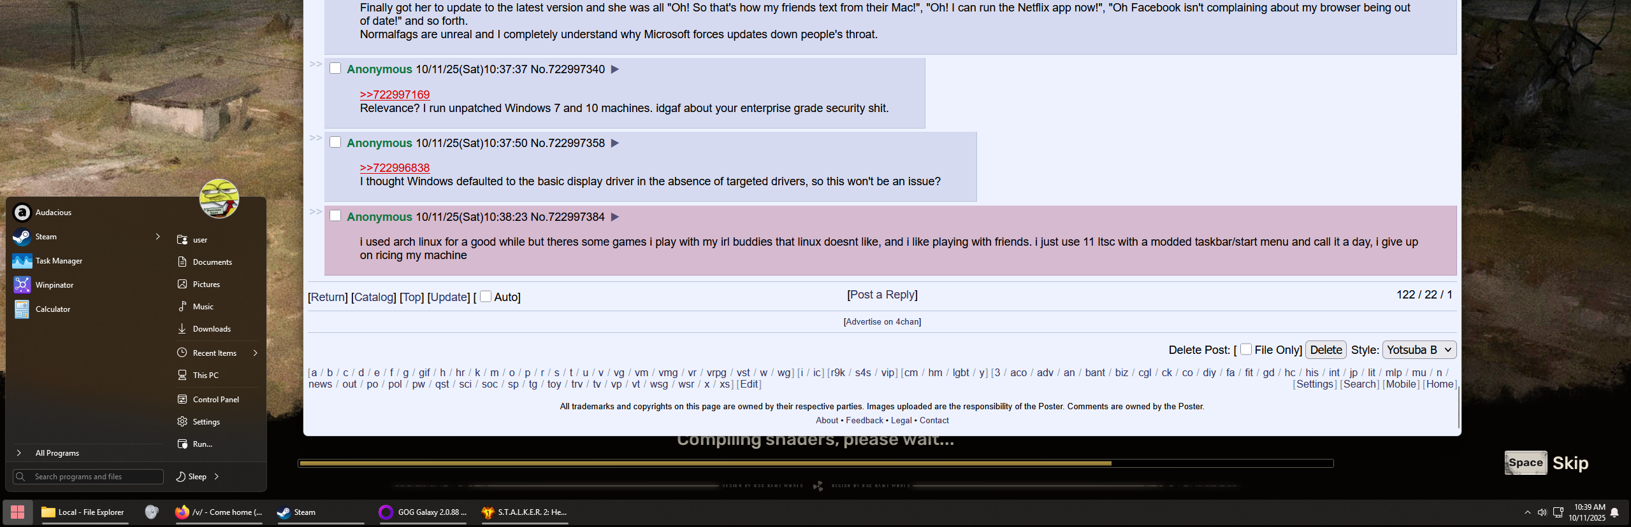
Task: Open post menu arrow for No.722997384
Action: point(615,217)
